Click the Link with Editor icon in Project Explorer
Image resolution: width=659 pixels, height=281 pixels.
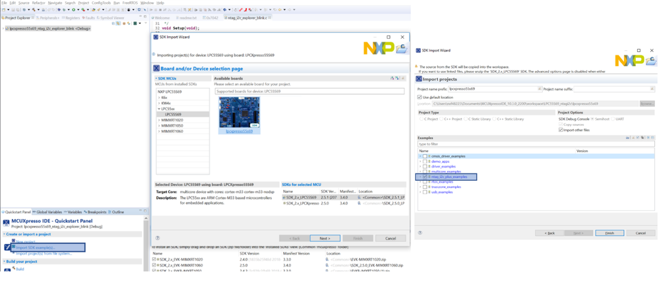point(119,23)
